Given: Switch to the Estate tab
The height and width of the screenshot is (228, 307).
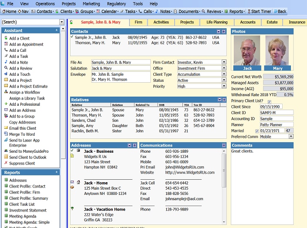Looking at the screenshot, I should point(272,22).
